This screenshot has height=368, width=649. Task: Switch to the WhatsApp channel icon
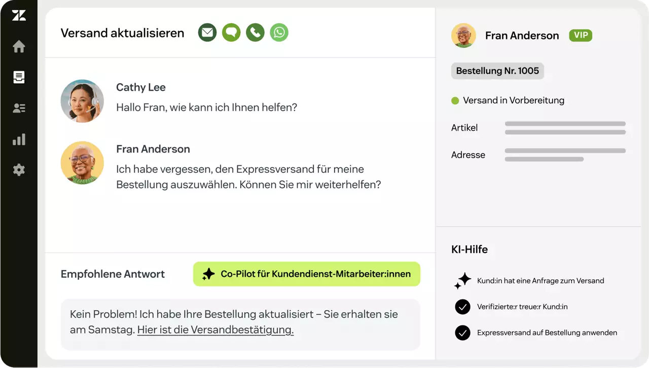click(x=279, y=32)
